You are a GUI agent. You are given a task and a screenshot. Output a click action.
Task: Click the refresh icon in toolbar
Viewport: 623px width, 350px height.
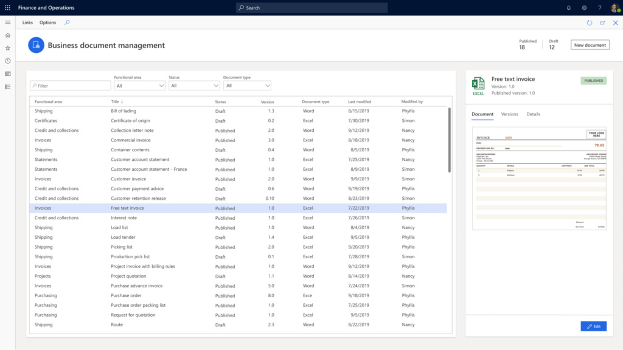pyautogui.click(x=590, y=22)
